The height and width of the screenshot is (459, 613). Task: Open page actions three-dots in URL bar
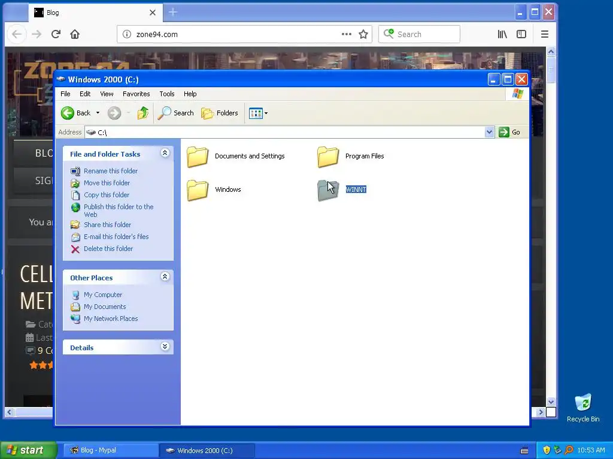click(x=347, y=34)
